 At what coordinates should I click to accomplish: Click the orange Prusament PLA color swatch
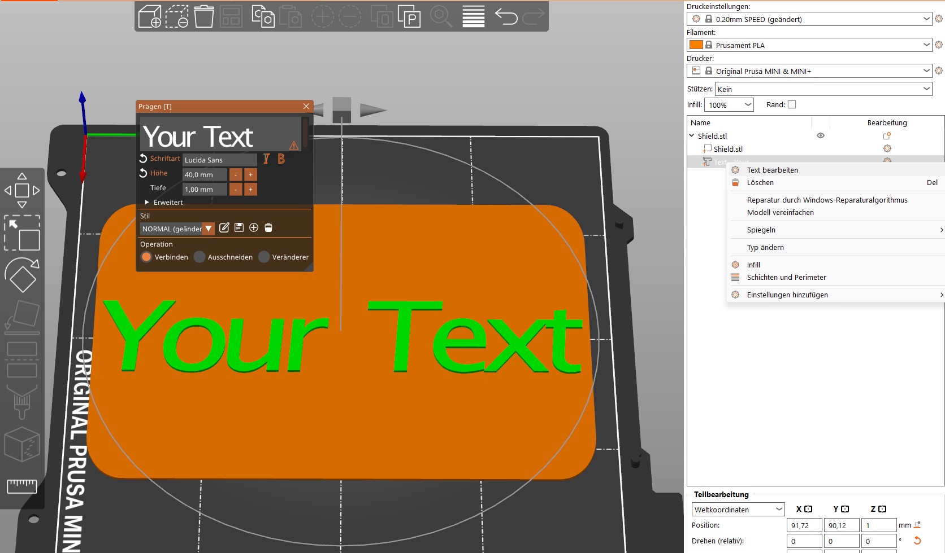pos(696,45)
